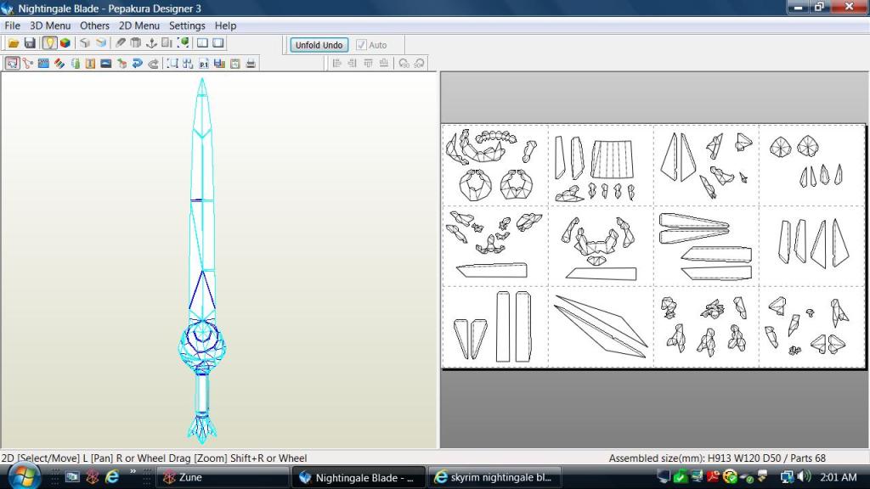Click the volume speaker tray icon
This screenshot has height=489, width=870.
804,477
